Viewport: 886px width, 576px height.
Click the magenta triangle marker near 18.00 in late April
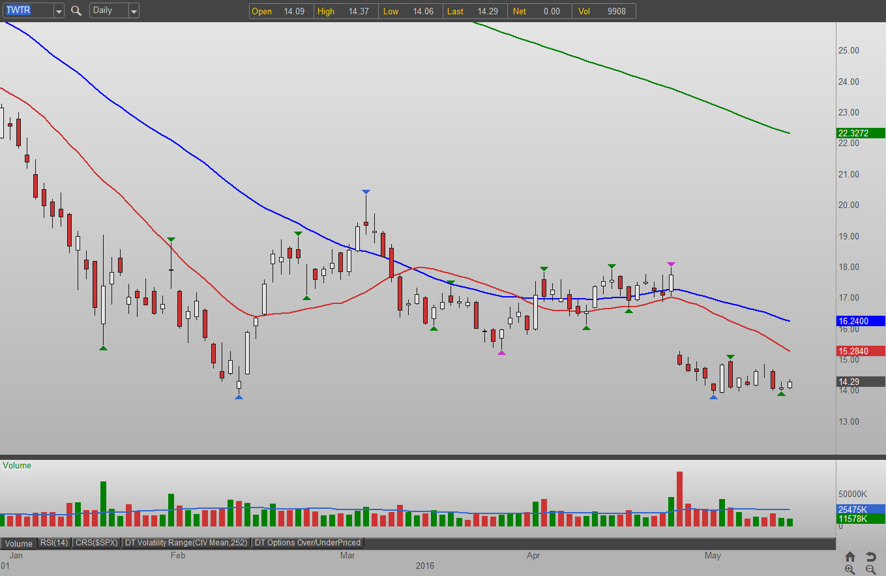[x=672, y=264]
